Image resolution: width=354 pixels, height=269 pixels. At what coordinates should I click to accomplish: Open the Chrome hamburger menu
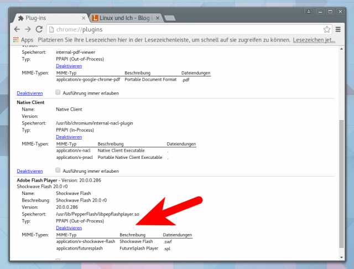(x=339, y=29)
